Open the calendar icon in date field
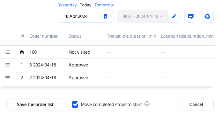 click(x=106, y=16)
